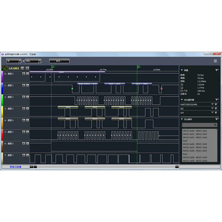Remove channel 3 with its X icon
The height and width of the screenshot is (222, 222).
(27, 109)
